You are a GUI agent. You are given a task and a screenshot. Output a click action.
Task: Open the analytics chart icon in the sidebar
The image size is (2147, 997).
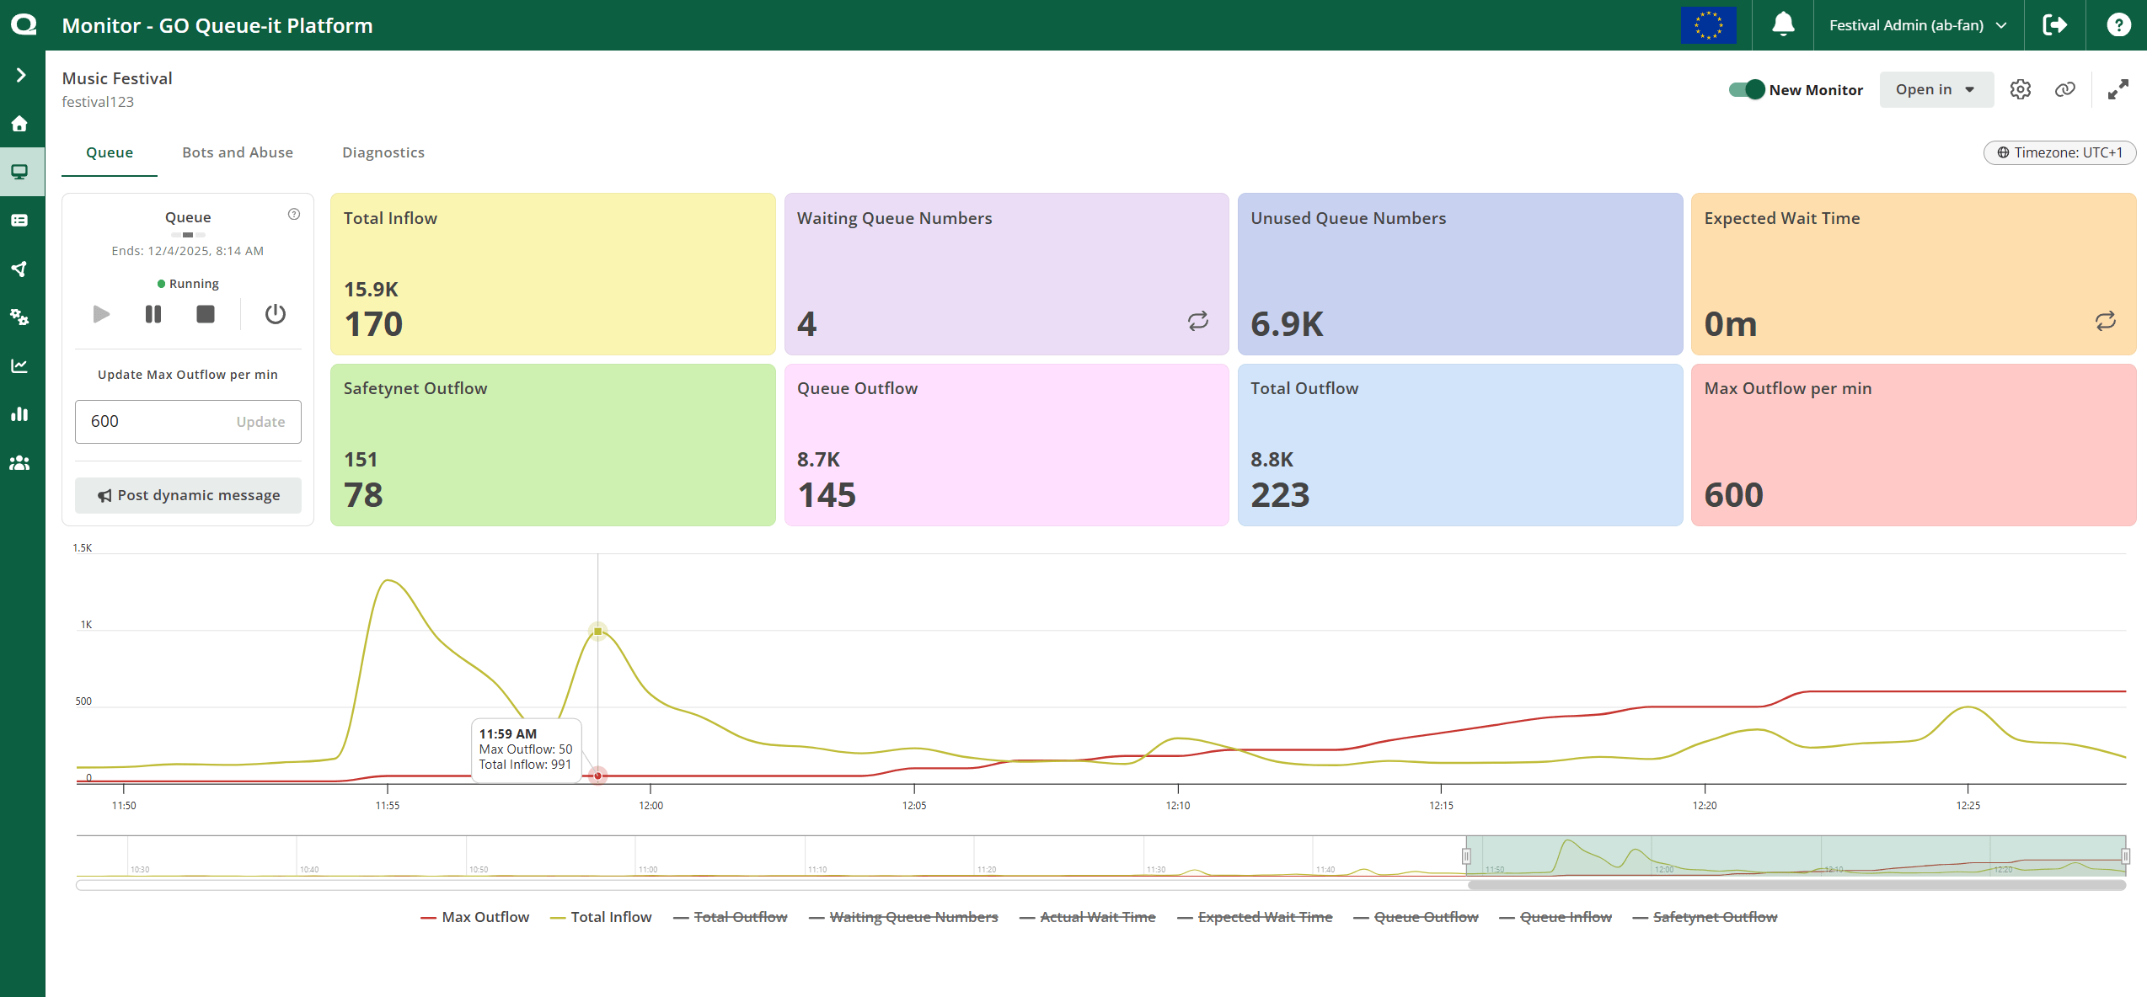tap(20, 365)
